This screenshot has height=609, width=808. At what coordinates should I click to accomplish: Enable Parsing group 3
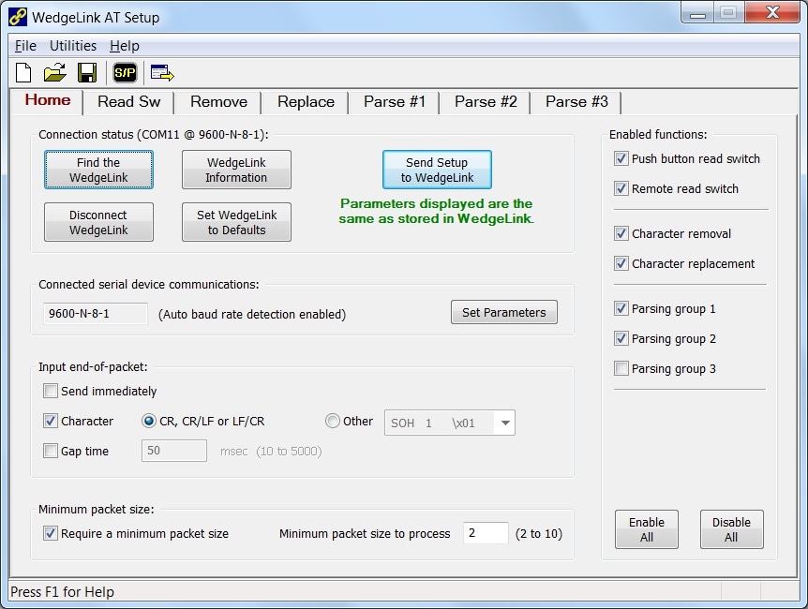(621, 368)
